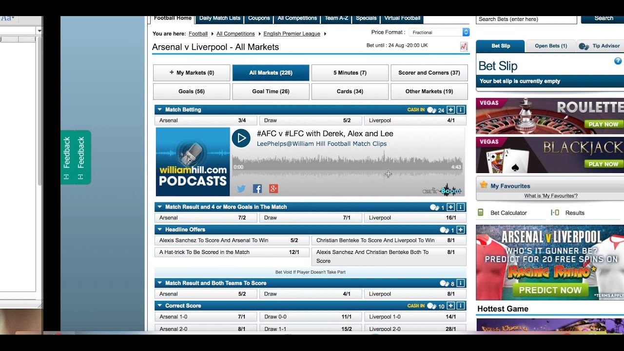Show Cards (34) markets

click(x=350, y=91)
